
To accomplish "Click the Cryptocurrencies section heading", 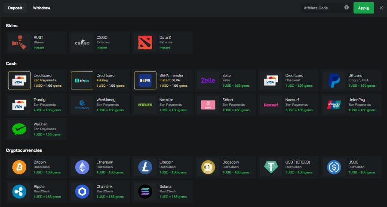I will pos(24,150).
